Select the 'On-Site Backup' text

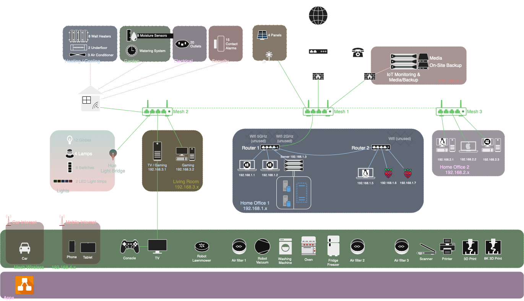446,65
